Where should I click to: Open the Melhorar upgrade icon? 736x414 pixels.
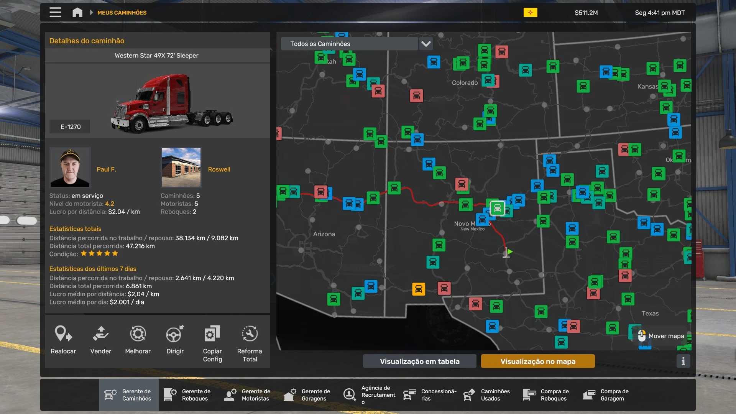(138, 334)
